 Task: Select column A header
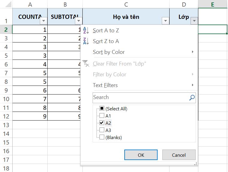[30, 4]
